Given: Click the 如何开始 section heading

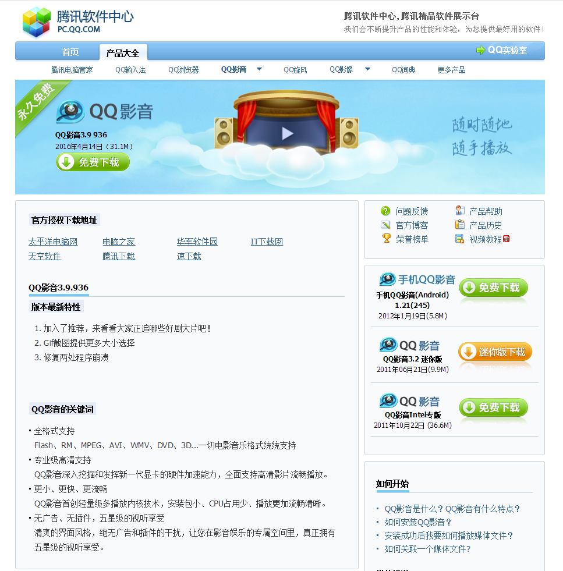Looking at the screenshot, I should pyautogui.click(x=392, y=484).
